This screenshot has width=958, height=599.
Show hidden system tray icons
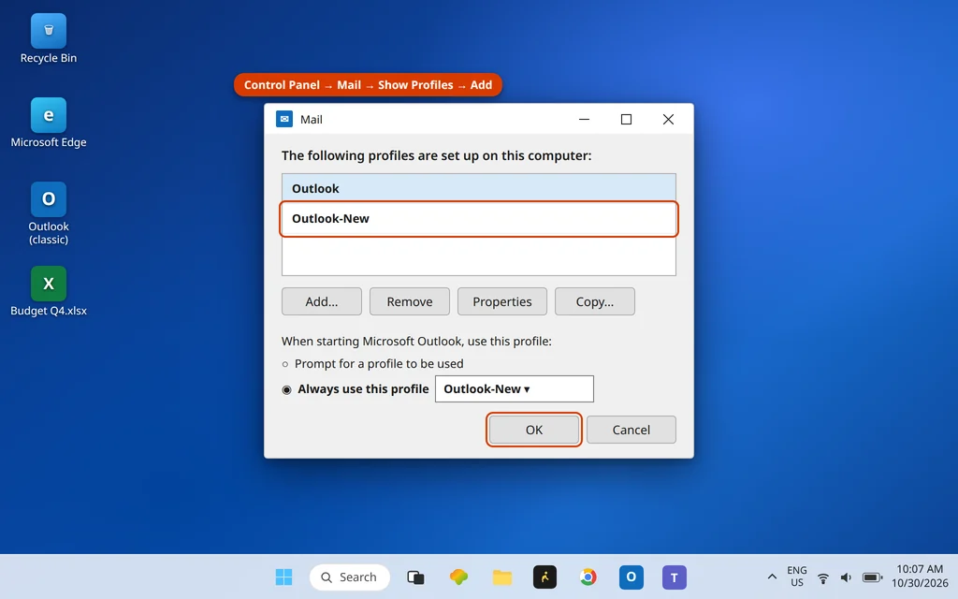772,577
